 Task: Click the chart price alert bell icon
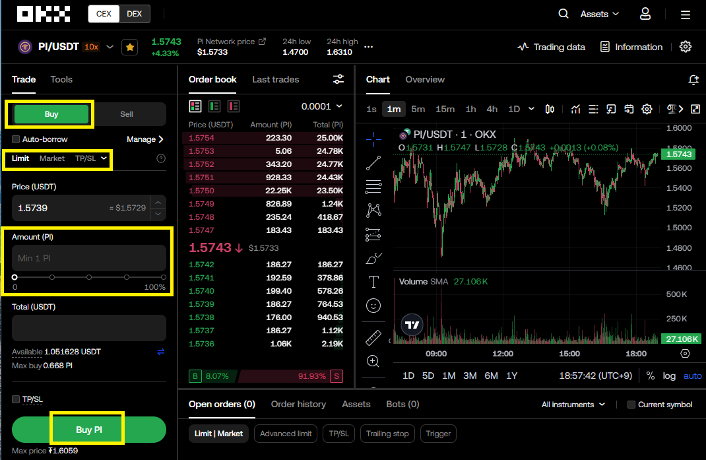pyautogui.click(x=693, y=80)
